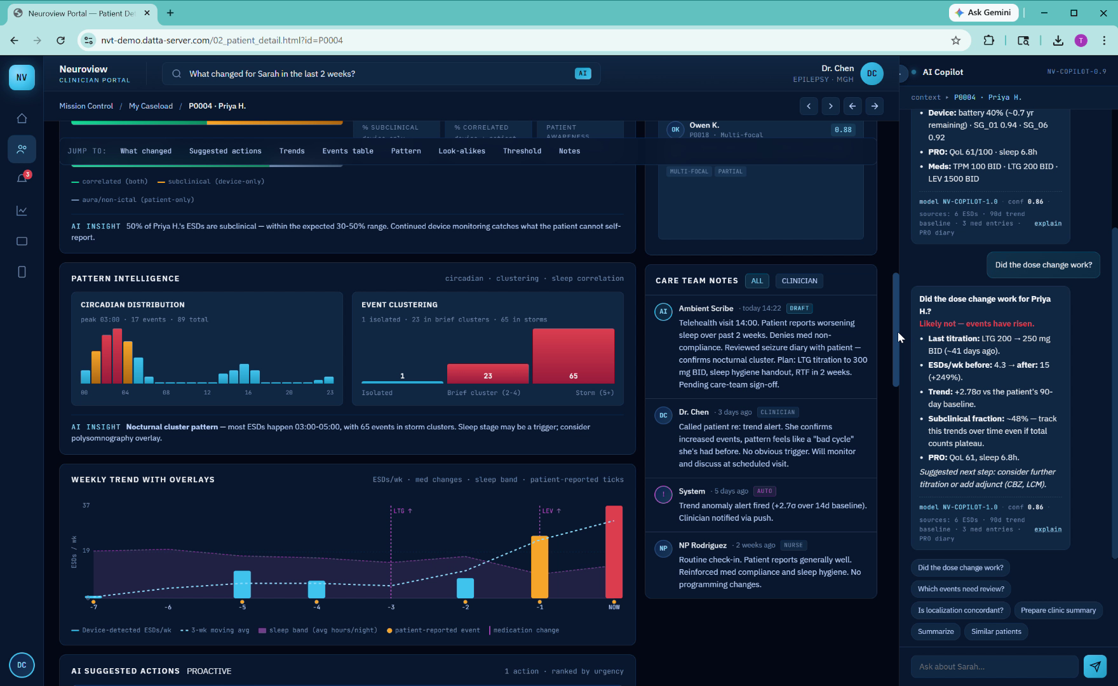Click the search magnifier icon
The width and height of the screenshot is (1118, 686).
pos(177,74)
